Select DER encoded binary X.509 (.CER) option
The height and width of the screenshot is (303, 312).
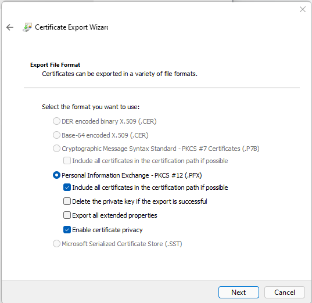pyautogui.click(x=56, y=121)
